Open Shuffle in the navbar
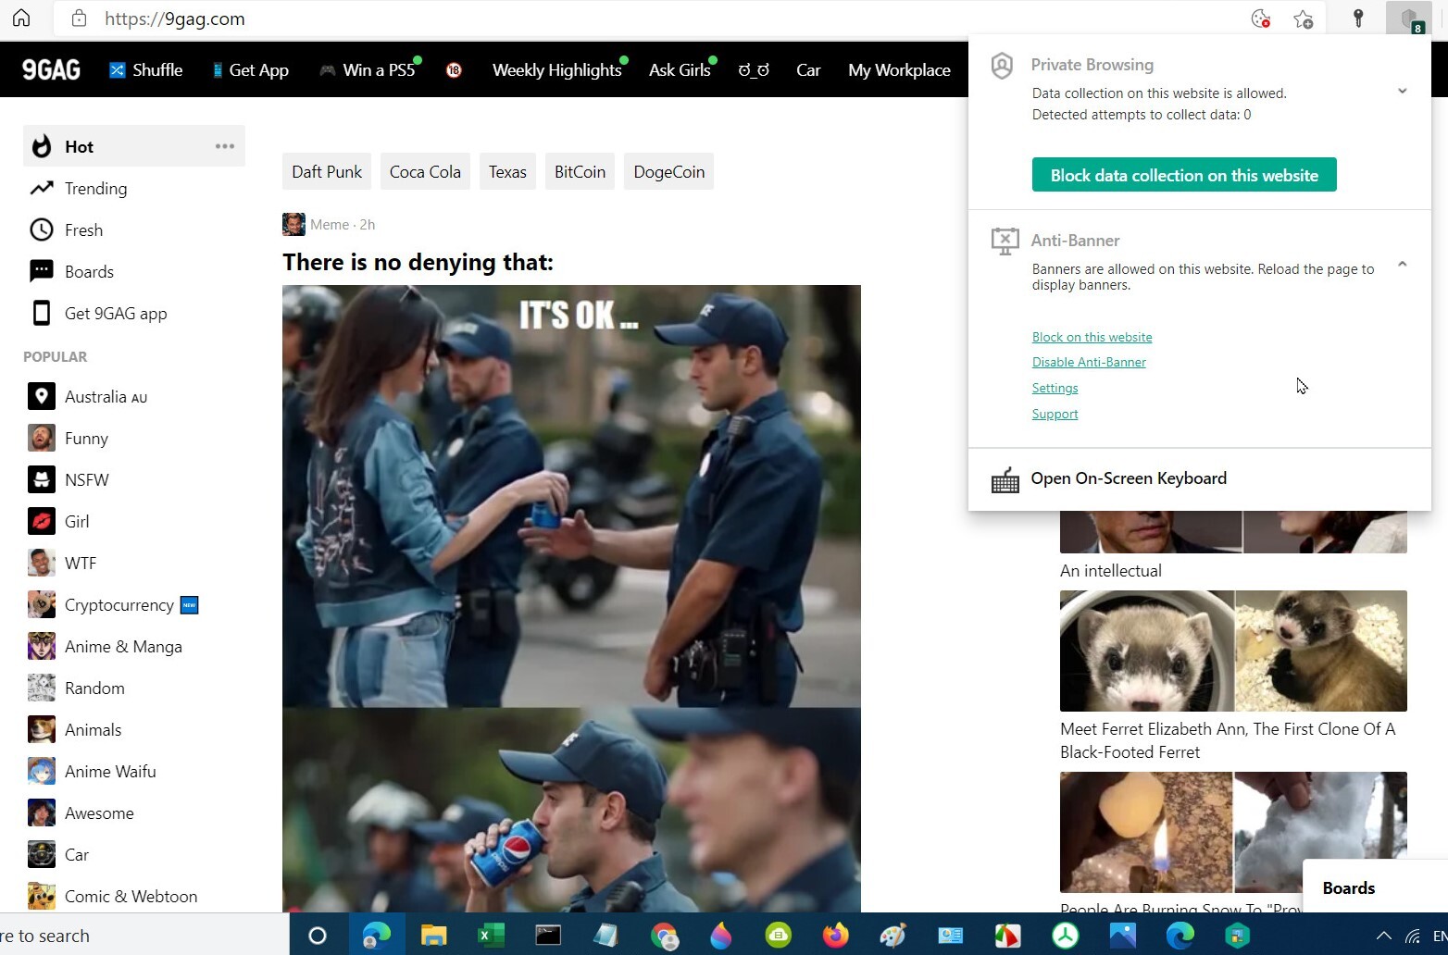Image resolution: width=1448 pixels, height=955 pixels. (x=146, y=70)
